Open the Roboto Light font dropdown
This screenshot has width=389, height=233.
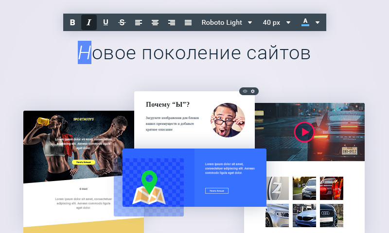(x=227, y=22)
